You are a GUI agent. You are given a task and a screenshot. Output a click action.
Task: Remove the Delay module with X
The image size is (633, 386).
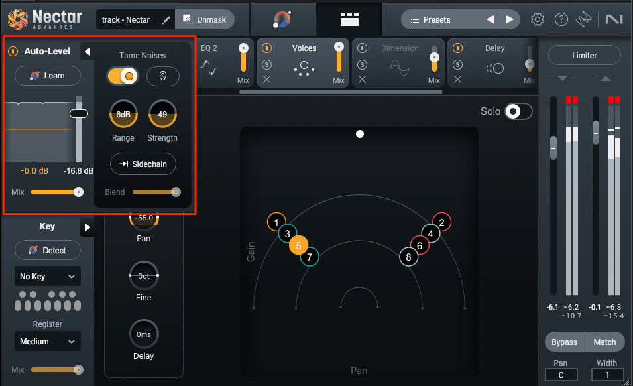click(457, 80)
